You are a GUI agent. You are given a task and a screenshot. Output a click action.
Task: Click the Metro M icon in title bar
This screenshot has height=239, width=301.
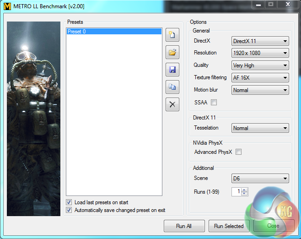click(8, 6)
